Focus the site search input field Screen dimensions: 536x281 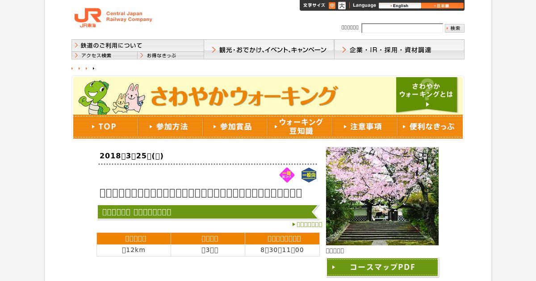pos(402,28)
